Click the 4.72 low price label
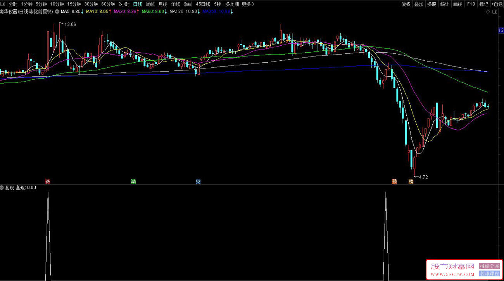 click(x=423, y=177)
